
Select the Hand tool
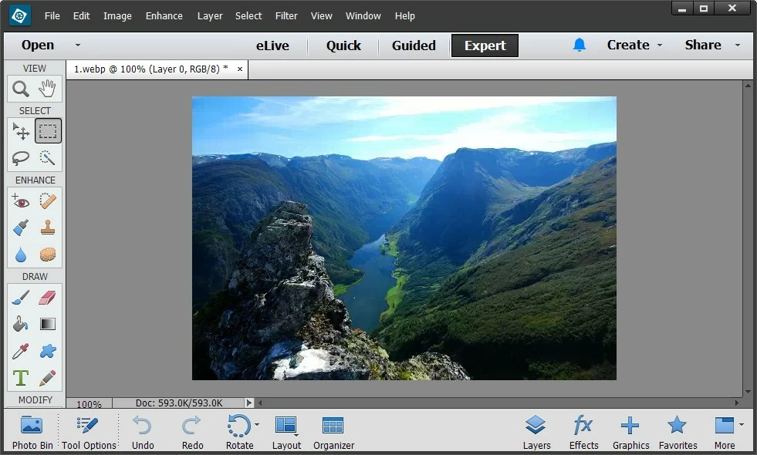click(x=47, y=89)
